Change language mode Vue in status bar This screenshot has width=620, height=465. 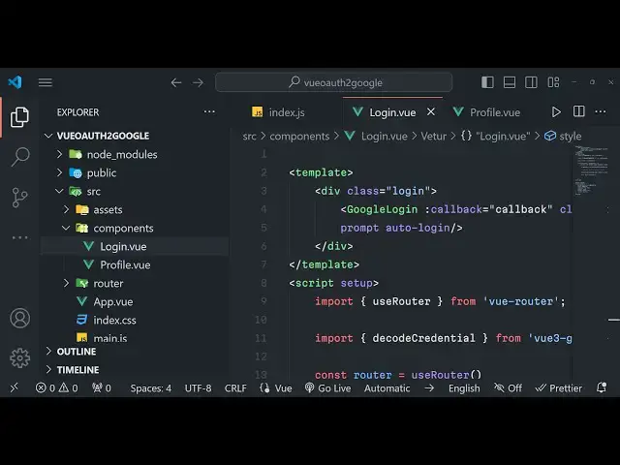click(x=276, y=387)
